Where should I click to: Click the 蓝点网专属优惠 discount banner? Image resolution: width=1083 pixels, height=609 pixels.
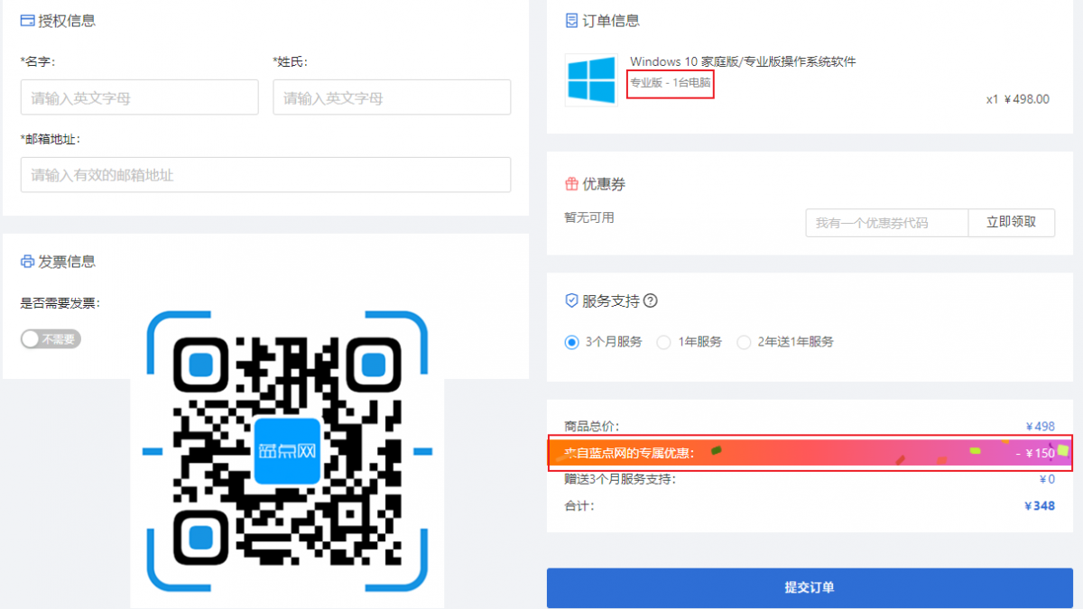(x=810, y=453)
